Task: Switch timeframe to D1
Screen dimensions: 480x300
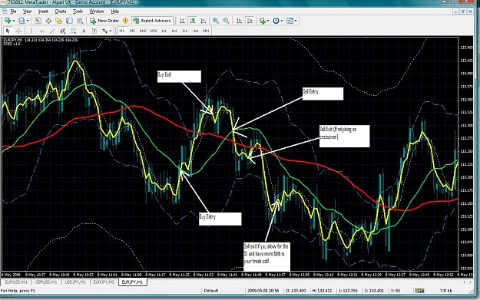Action: (x=185, y=31)
